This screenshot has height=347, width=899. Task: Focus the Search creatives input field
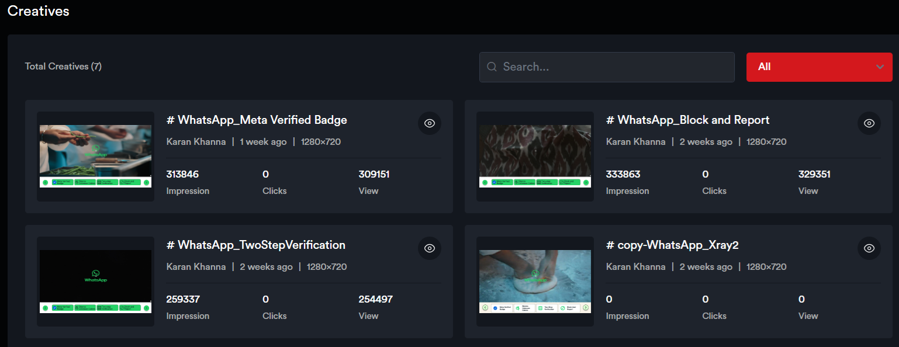click(x=614, y=67)
